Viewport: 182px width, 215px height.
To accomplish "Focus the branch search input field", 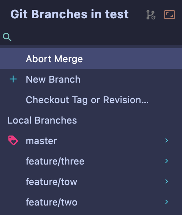I will tap(96, 37).
